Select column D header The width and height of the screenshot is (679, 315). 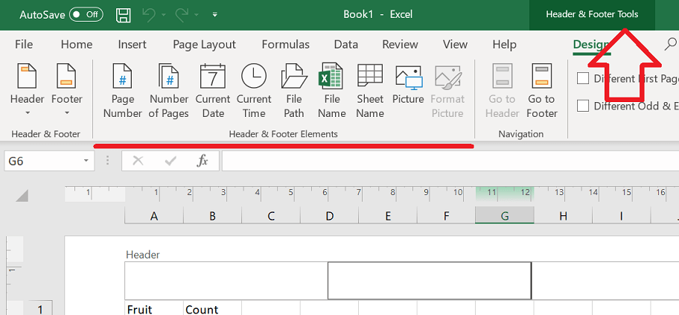point(330,215)
